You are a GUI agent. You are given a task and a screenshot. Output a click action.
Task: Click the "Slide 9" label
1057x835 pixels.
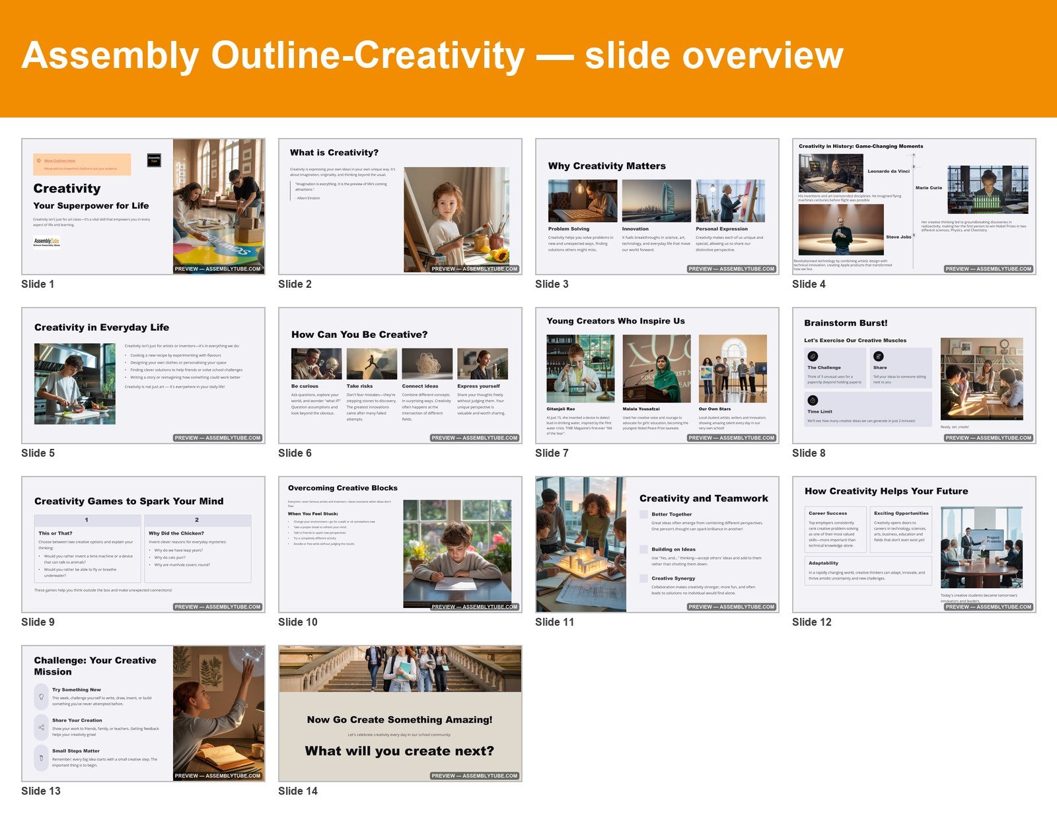click(38, 622)
